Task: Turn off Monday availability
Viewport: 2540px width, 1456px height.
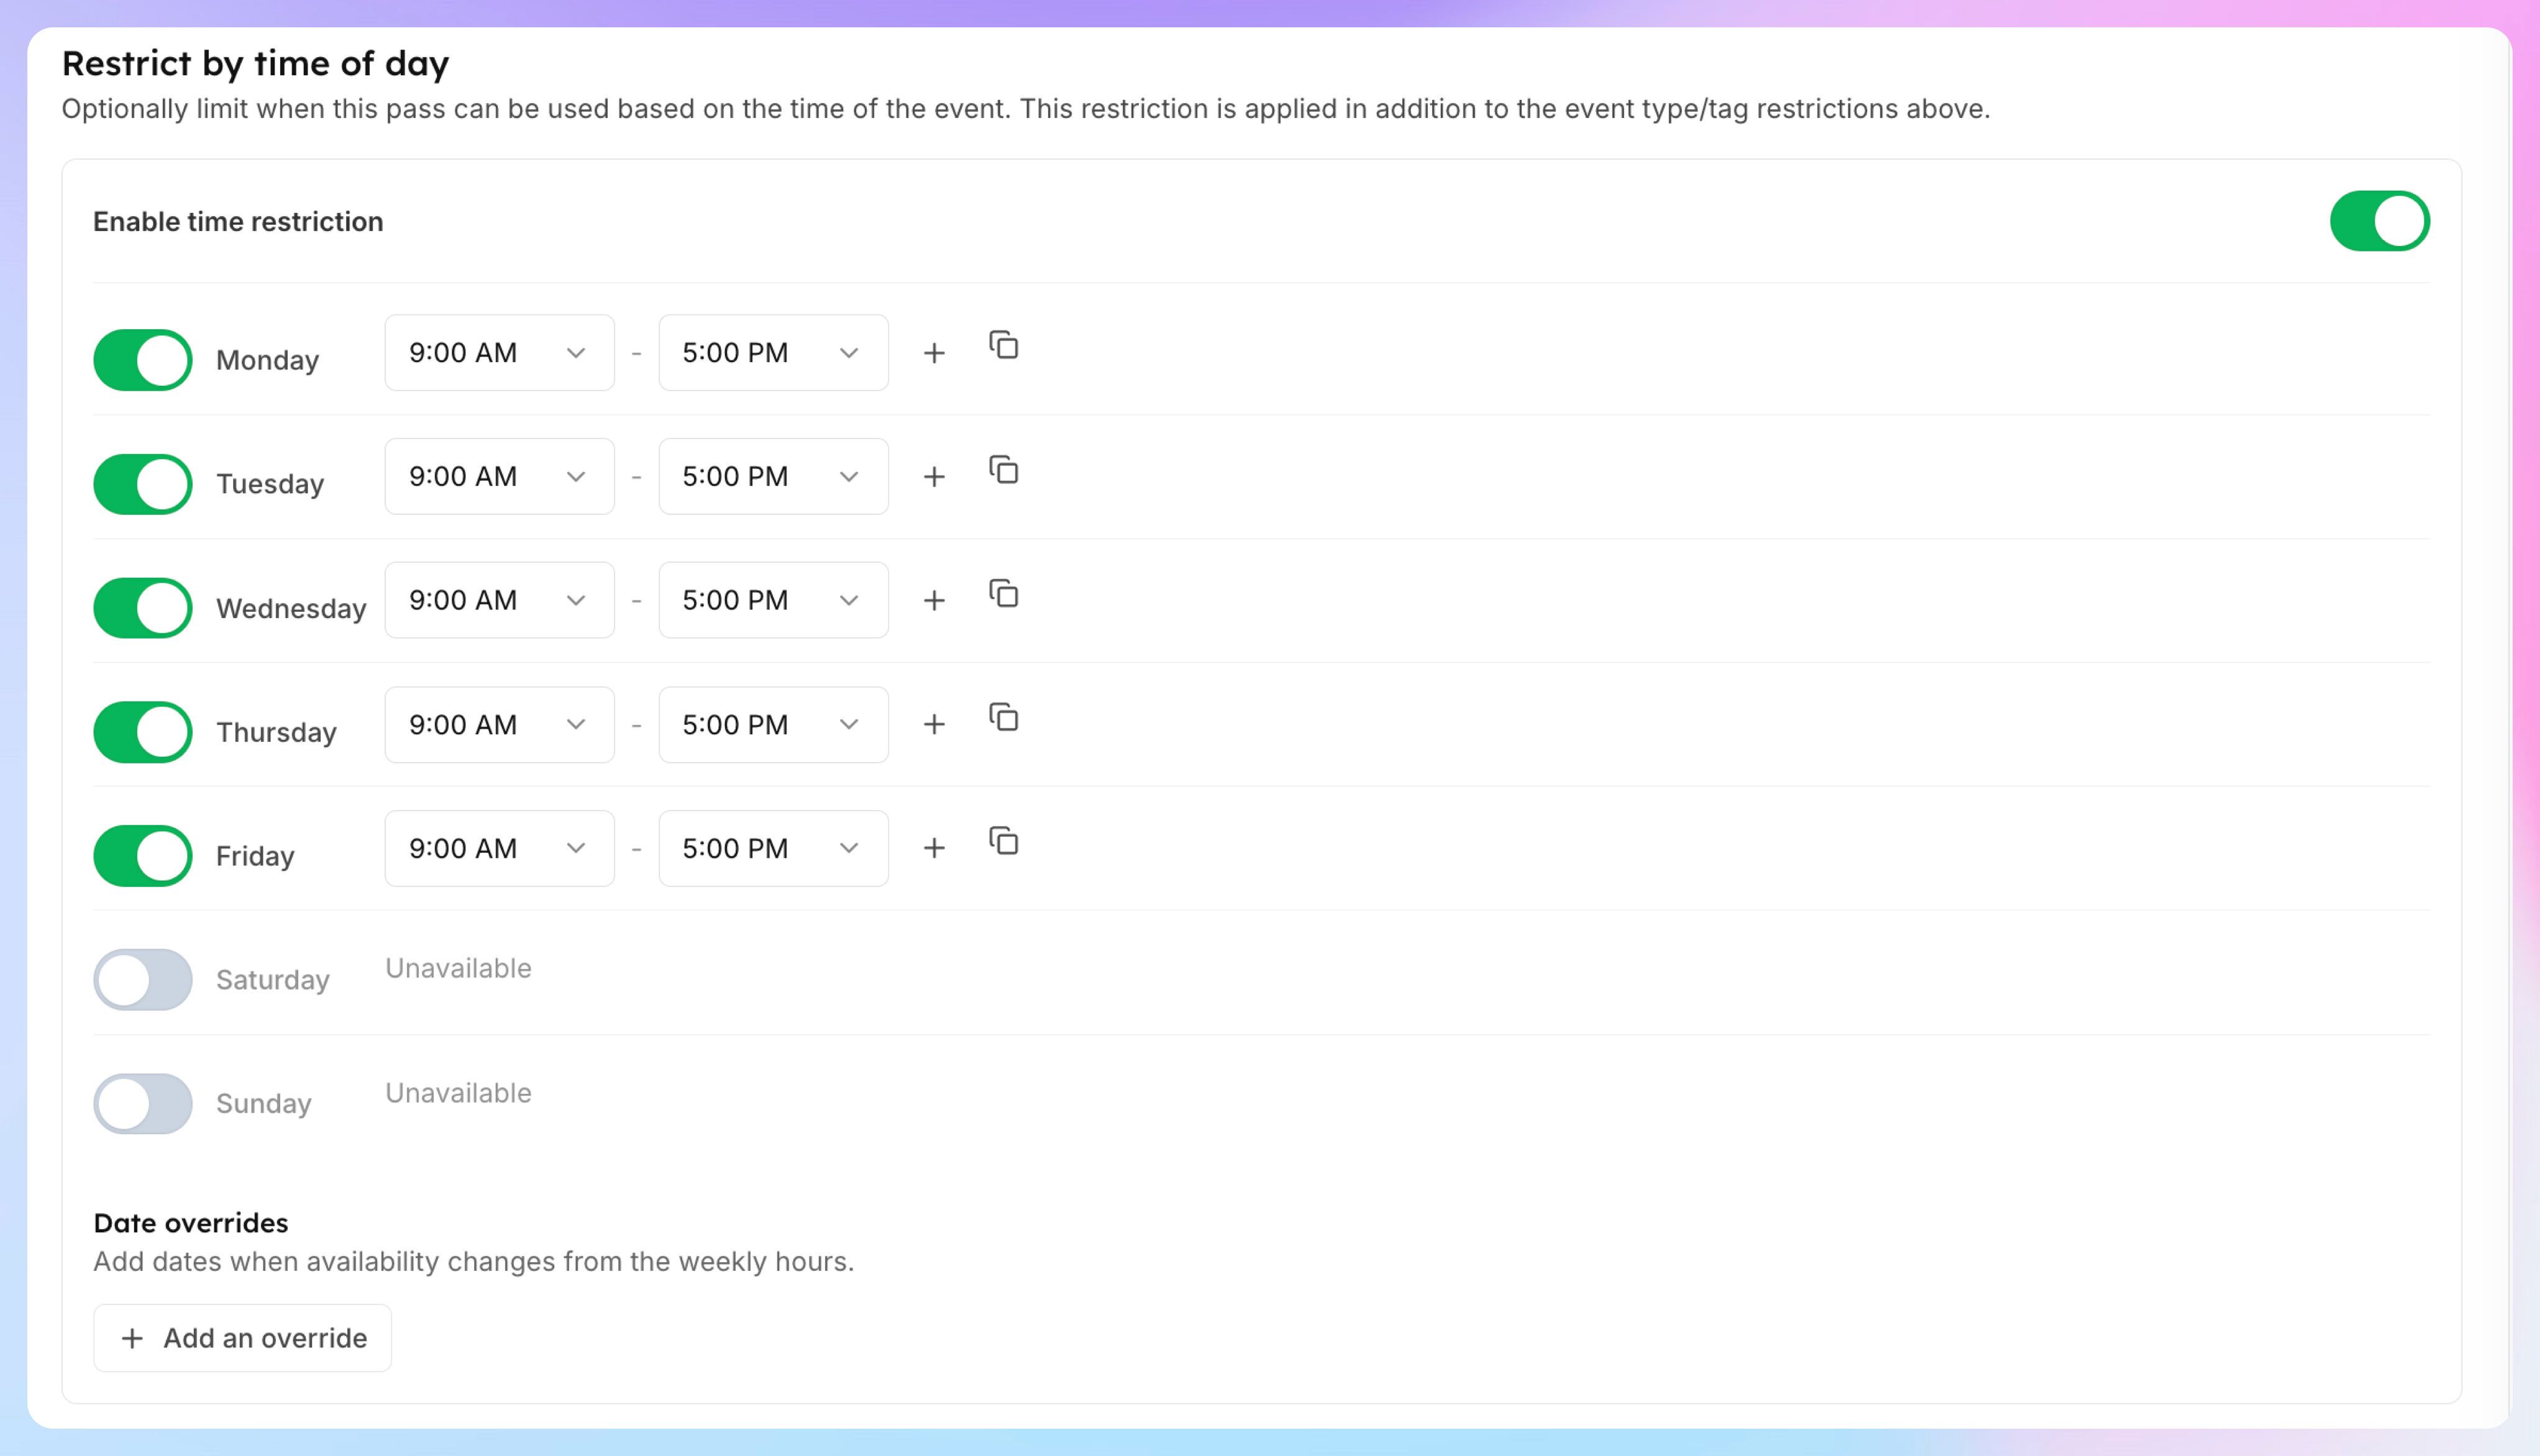Action: [x=143, y=360]
